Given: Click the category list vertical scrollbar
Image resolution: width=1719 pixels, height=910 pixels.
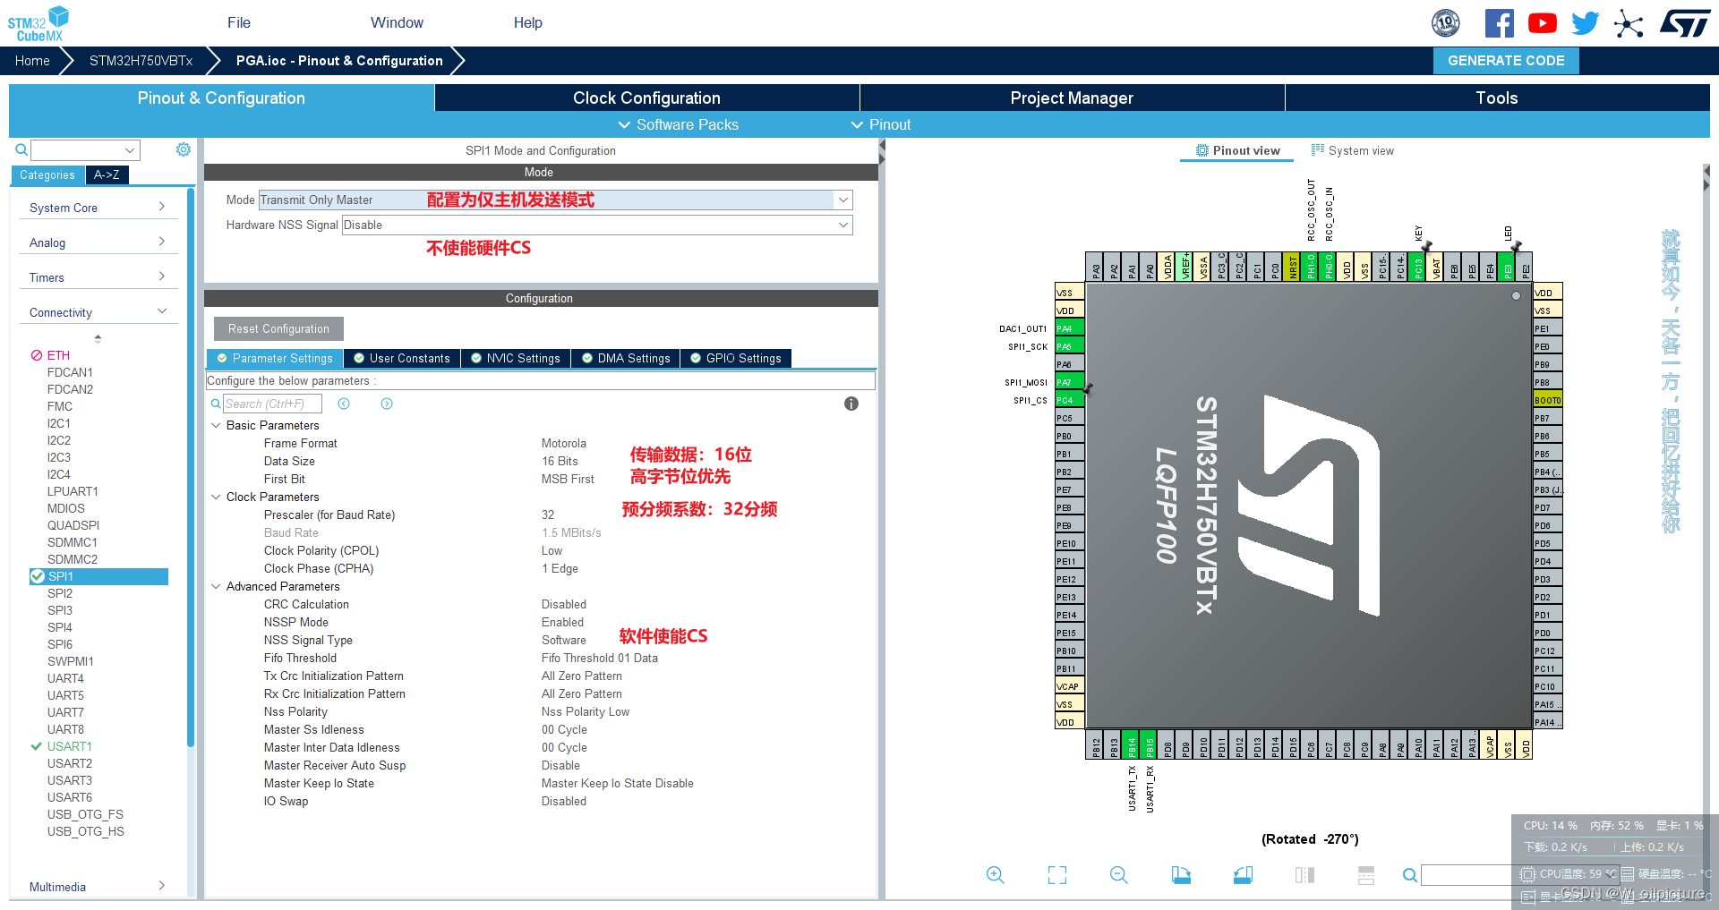Looking at the screenshot, I should [191, 465].
